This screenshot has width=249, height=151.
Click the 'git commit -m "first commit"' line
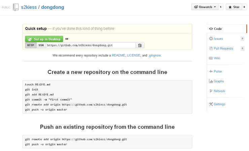(48, 100)
